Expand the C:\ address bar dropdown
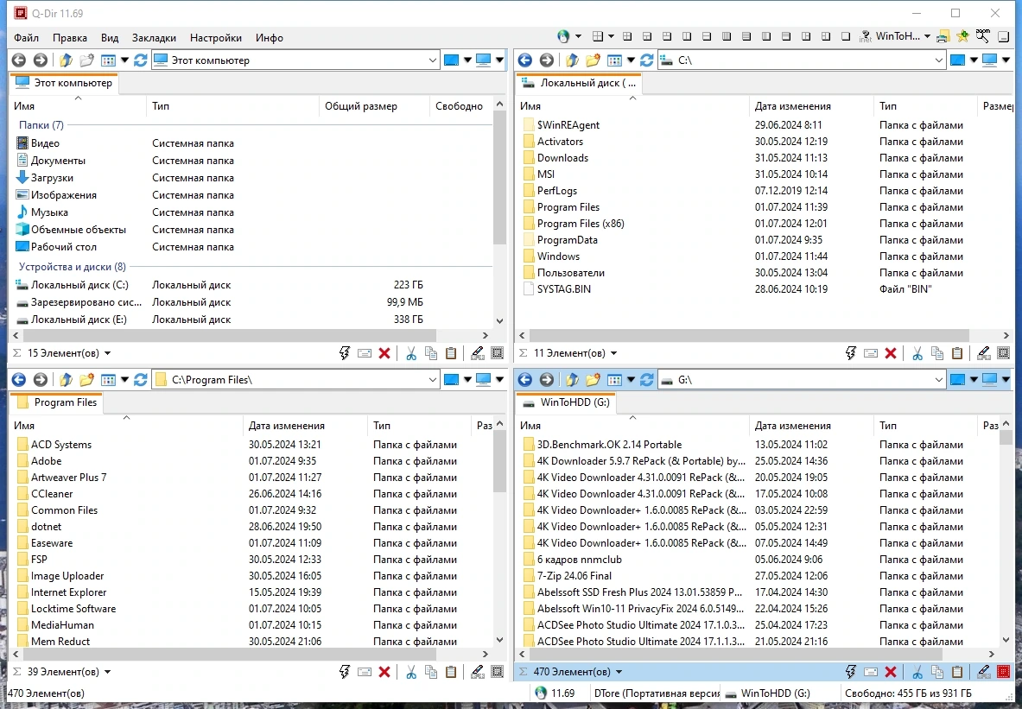 point(938,60)
